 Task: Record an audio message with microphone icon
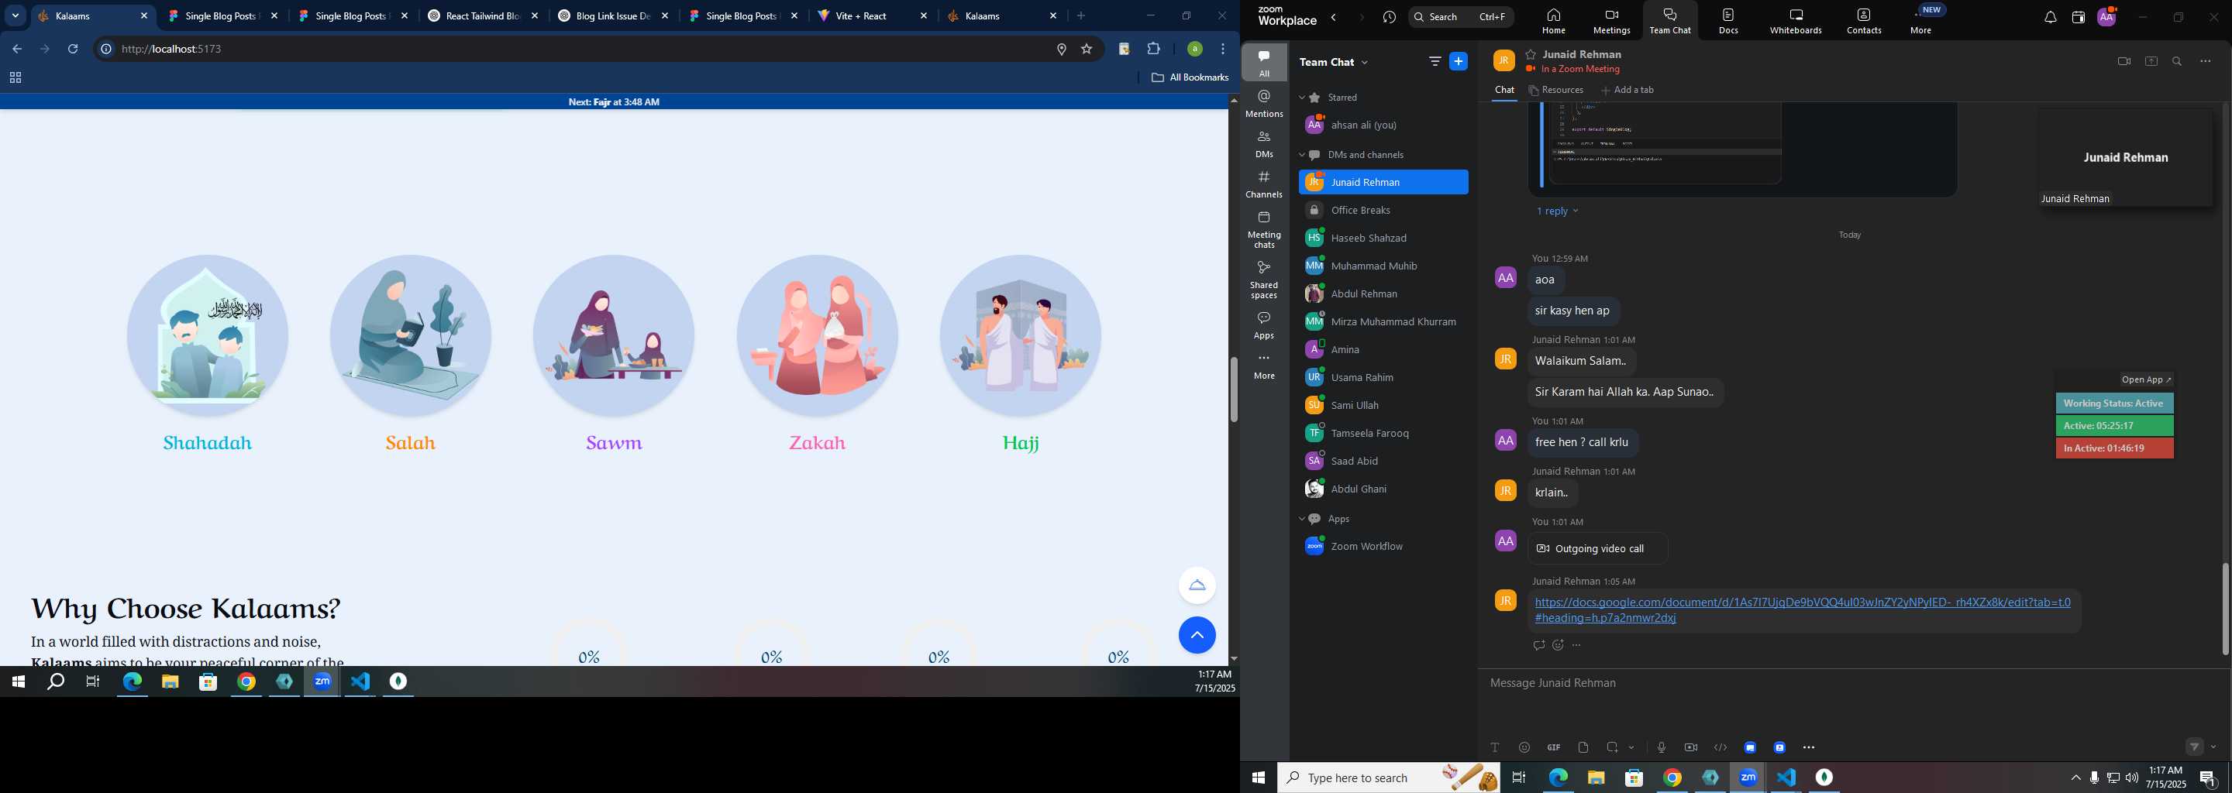[1661, 747]
